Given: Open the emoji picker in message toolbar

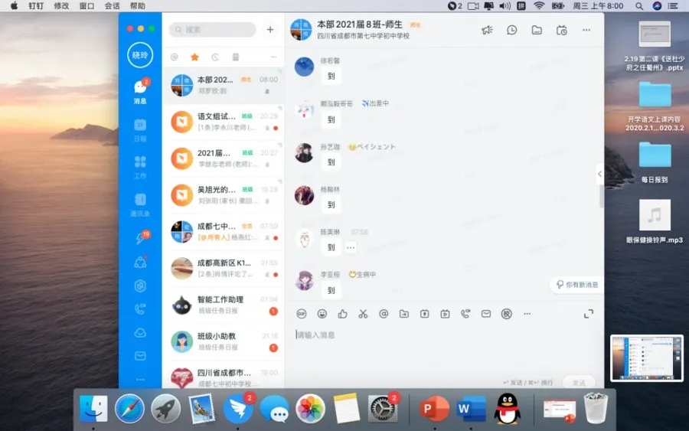Looking at the screenshot, I should [x=322, y=314].
